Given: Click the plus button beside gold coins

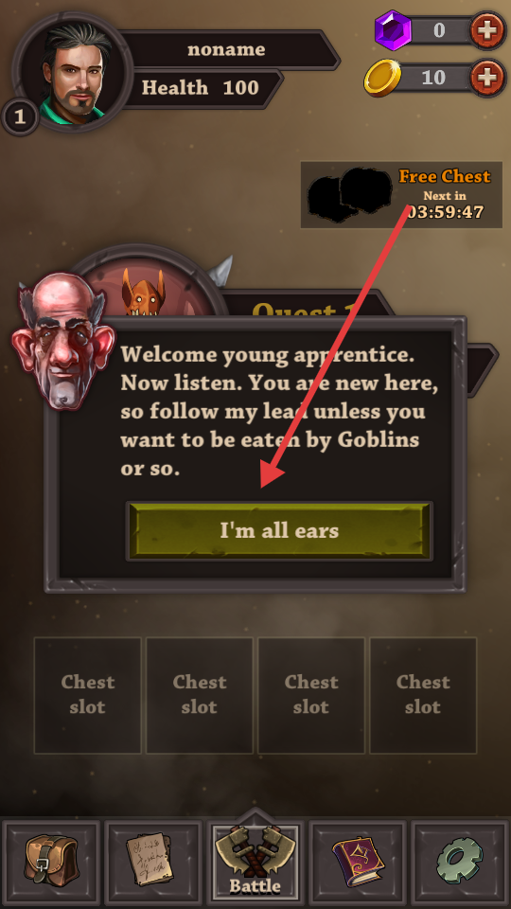Looking at the screenshot, I should 487,77.
